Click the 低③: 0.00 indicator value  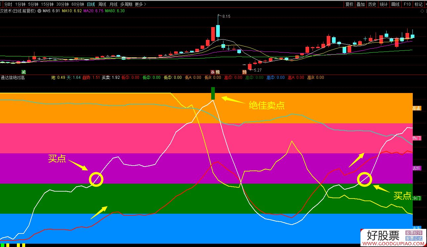pos(173,78)
